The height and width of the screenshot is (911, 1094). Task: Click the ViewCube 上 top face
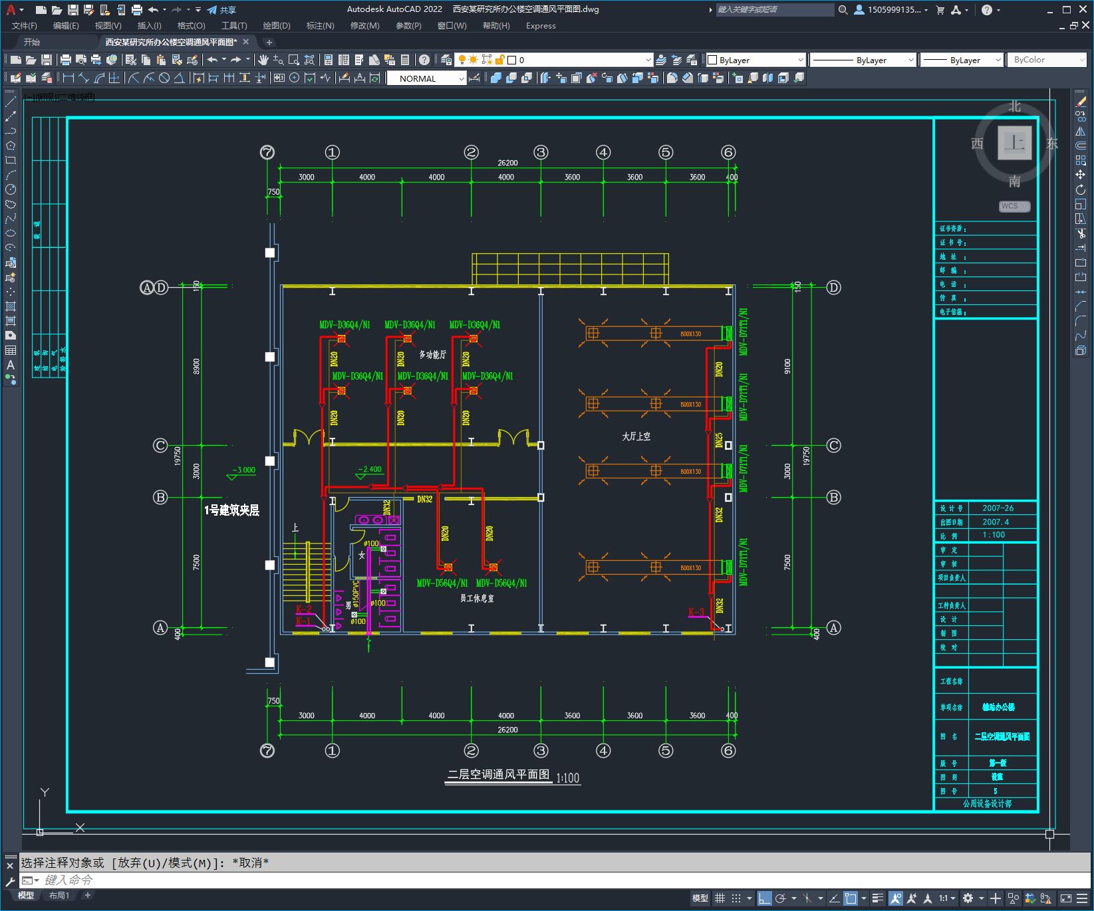pos(1014,143)
